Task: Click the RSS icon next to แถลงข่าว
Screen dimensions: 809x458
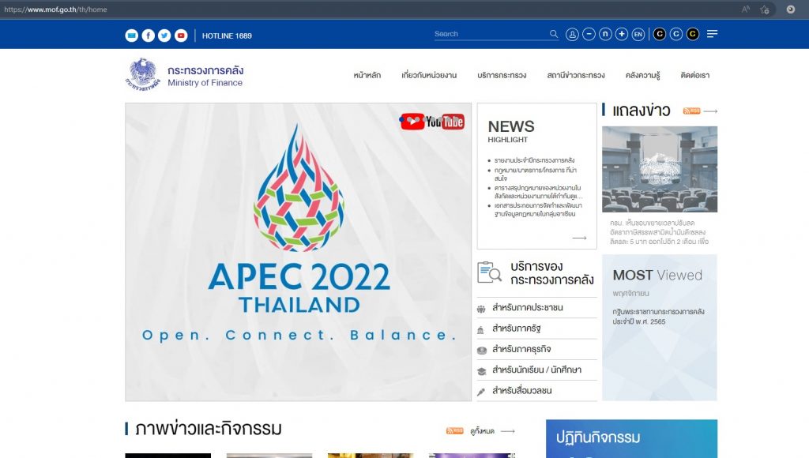Action: [691, 111]
